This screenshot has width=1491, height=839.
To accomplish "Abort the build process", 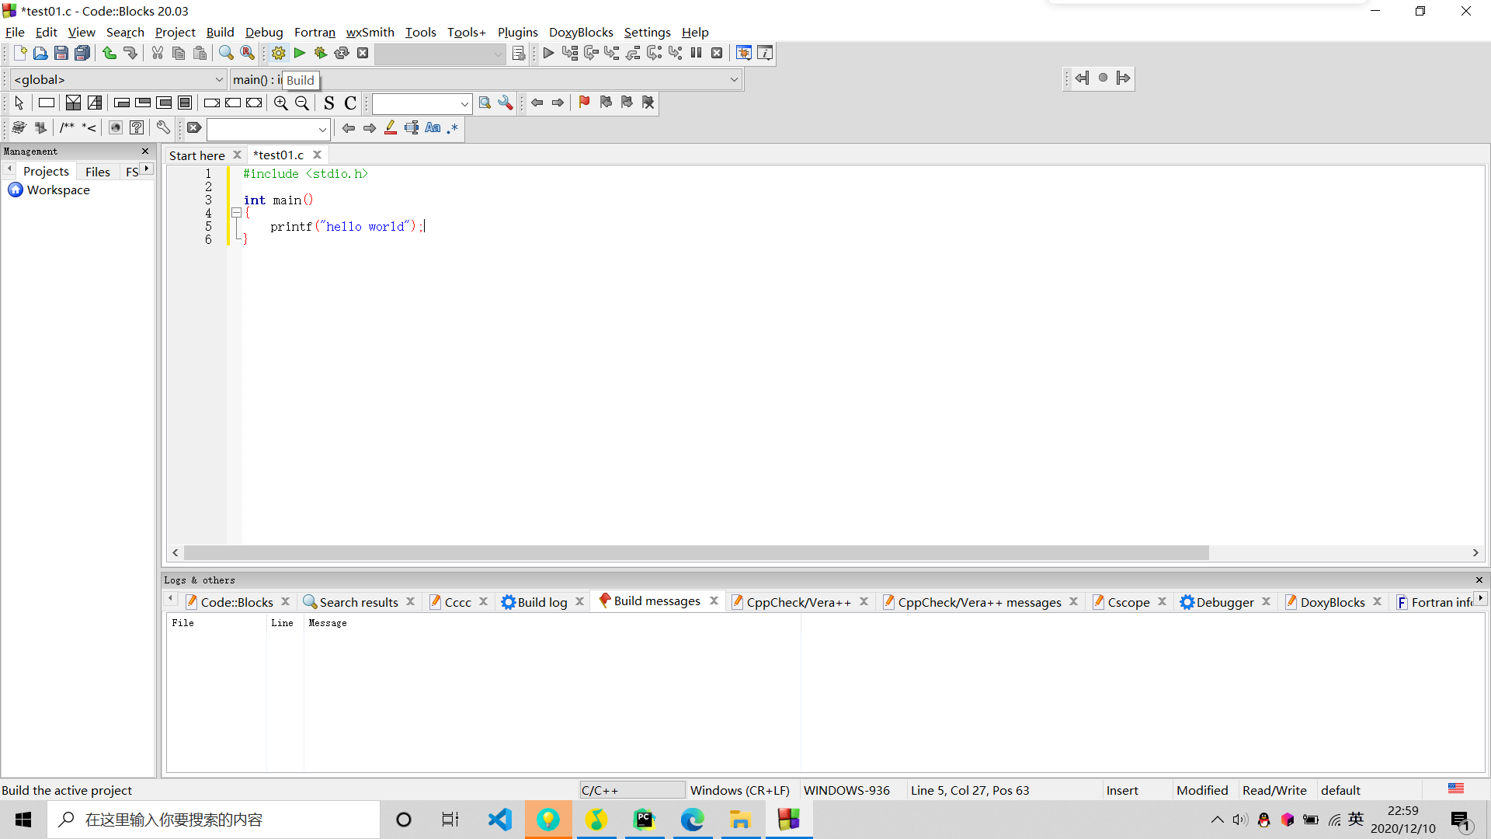I will tap(362, 53).
